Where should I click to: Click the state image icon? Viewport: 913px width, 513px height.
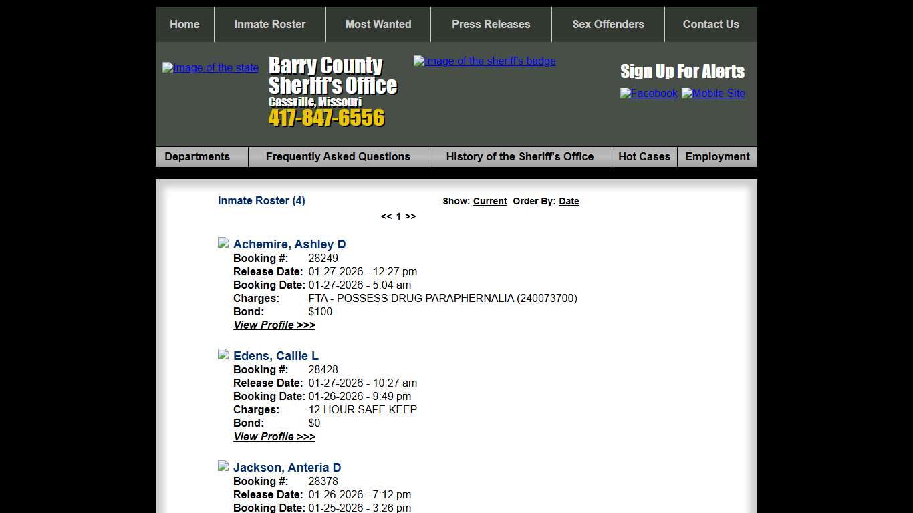(x=210, y=67)
